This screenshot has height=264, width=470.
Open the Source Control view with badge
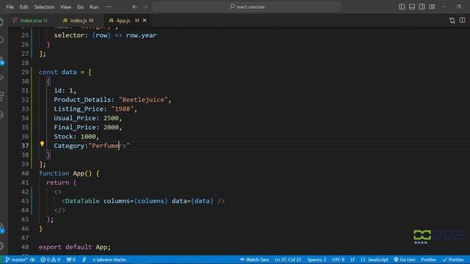pos(1,60)
